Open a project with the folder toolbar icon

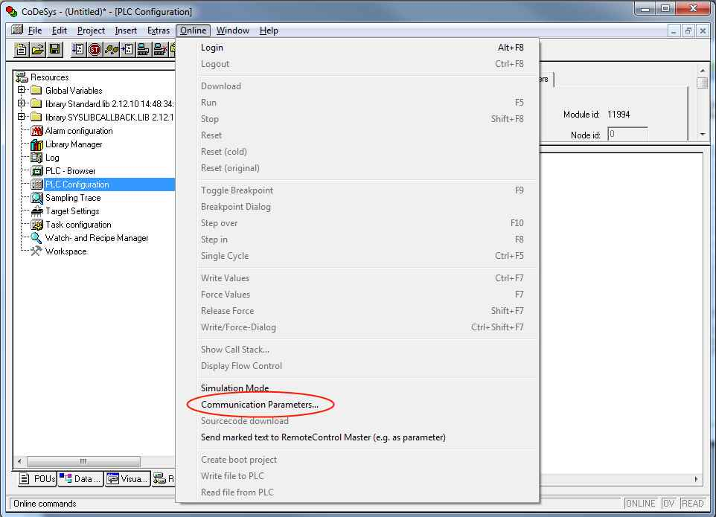(38, 49)
